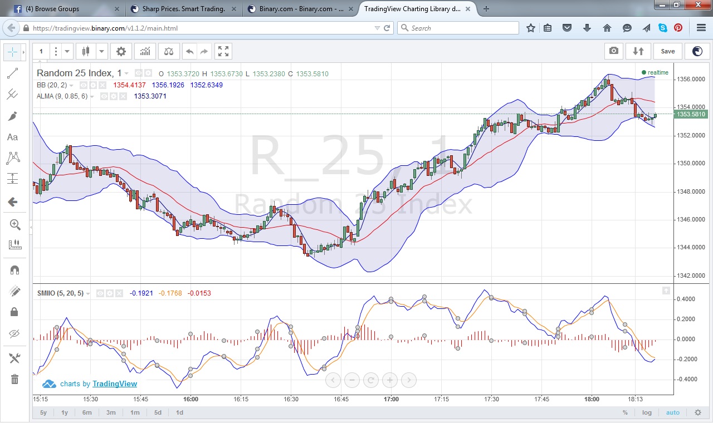The height and width of the screenshot is (423, 713).
Task: Switch chart to fullscreen mode
Action: coord(223,51)
